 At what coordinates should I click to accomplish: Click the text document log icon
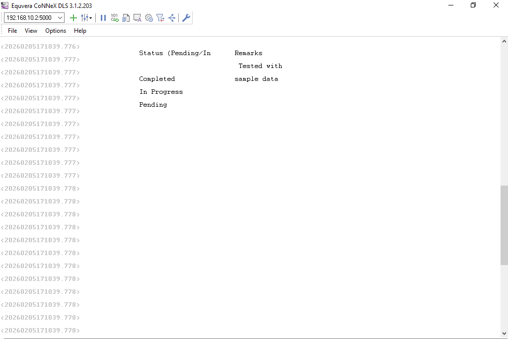coord(126,18)
